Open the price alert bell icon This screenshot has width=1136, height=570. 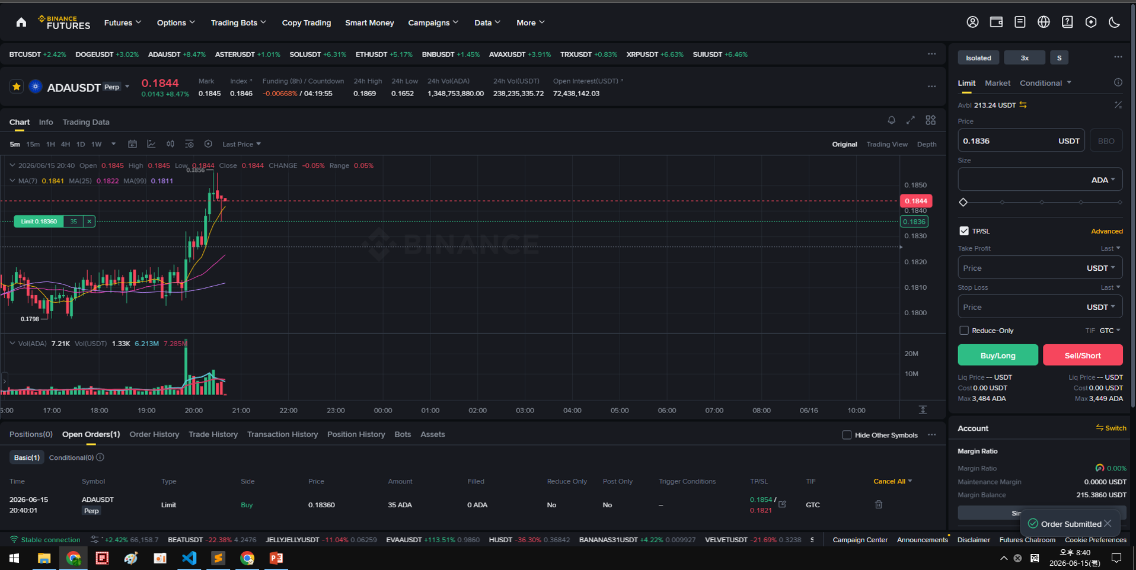tap(891, 120)
